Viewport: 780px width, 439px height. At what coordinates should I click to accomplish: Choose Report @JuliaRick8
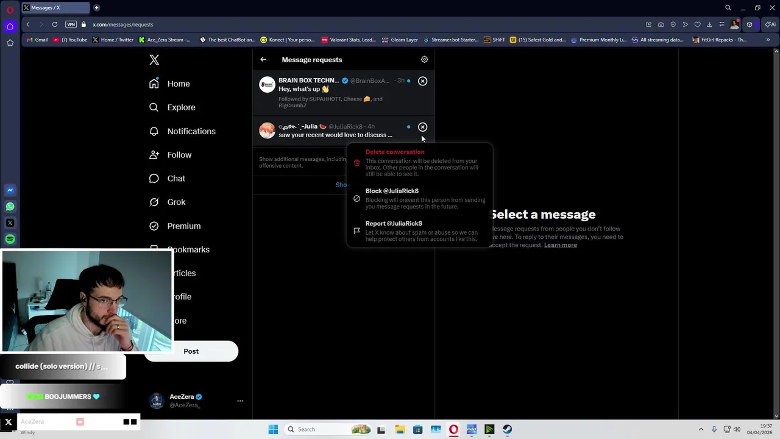(419, 231)
